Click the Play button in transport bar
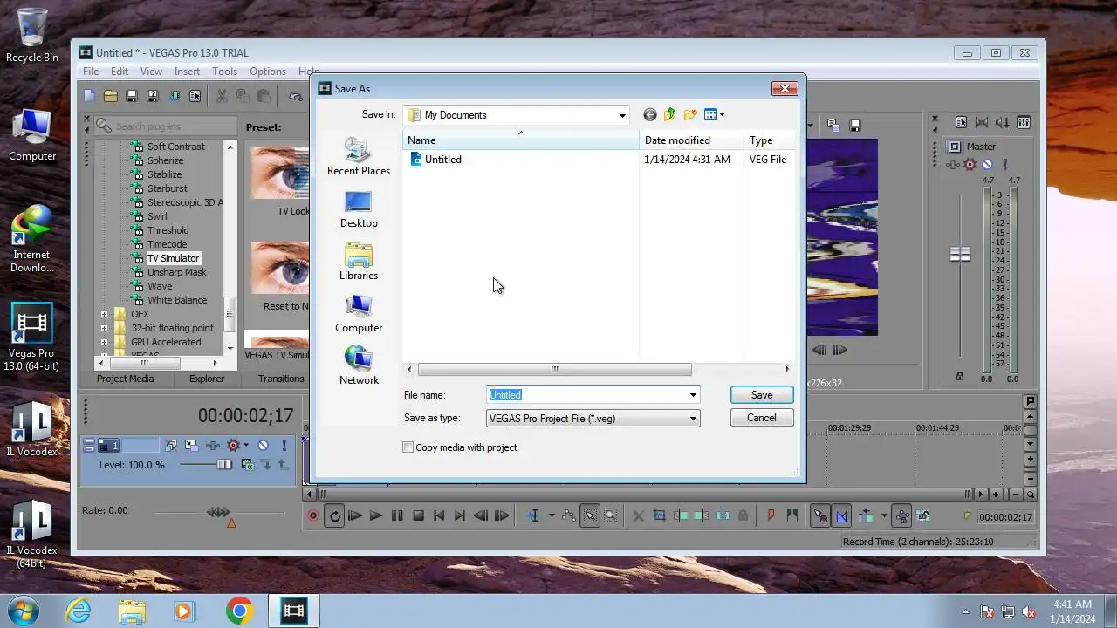The height and width of the screenshot is (628, 1117). (376, 516)
